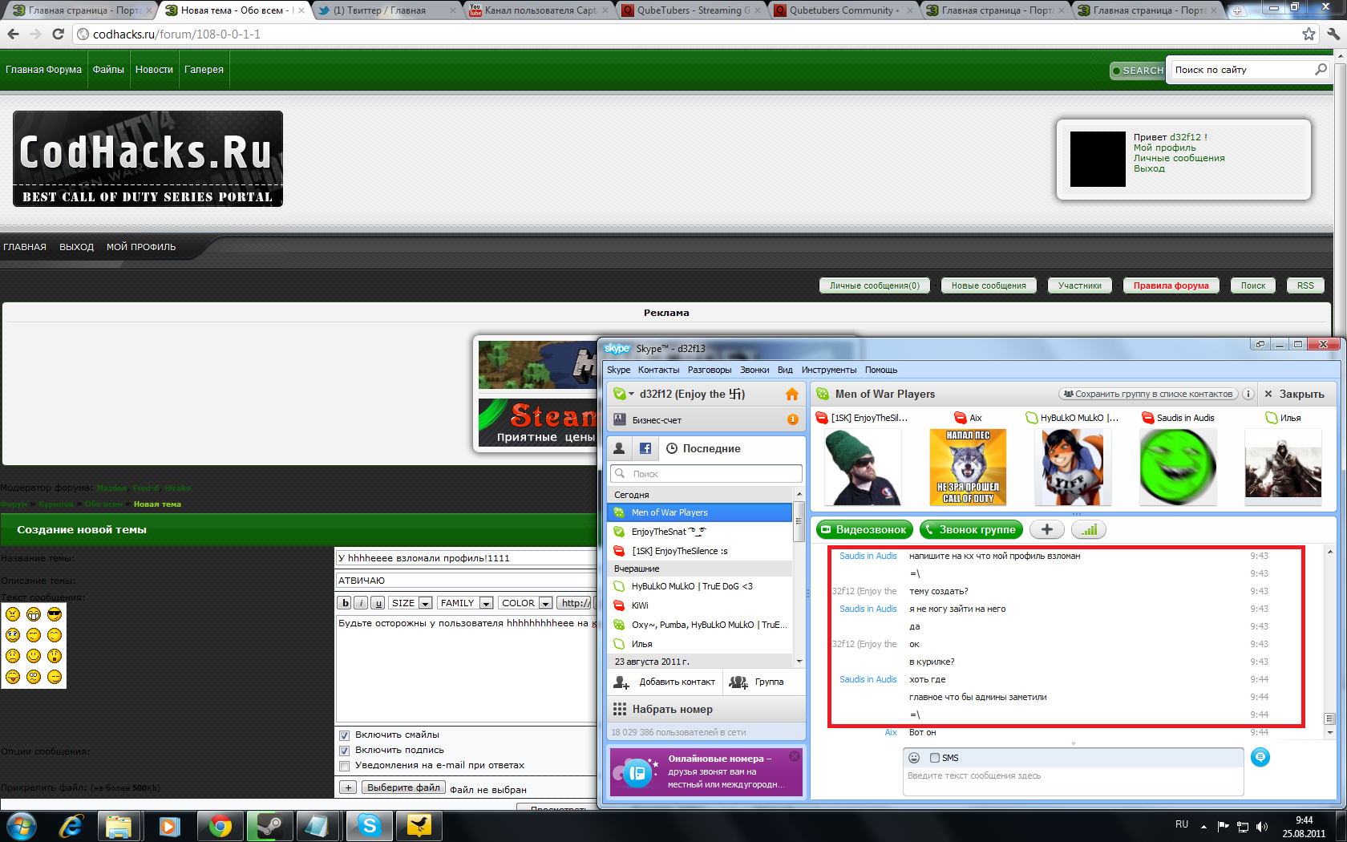Toggle Включить смайлы checkbox

click(x=344, y=735)
